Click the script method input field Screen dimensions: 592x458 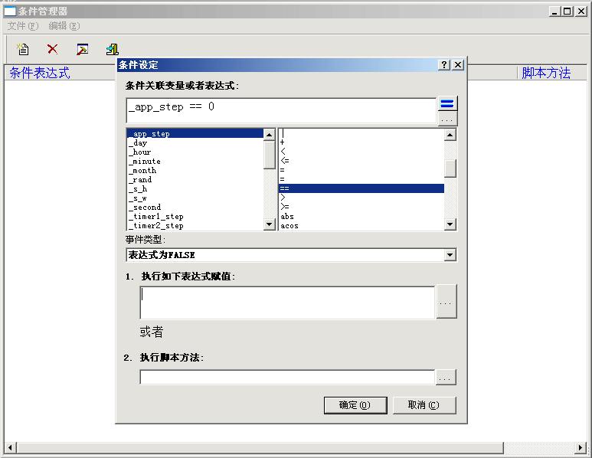tap(287, 378)
